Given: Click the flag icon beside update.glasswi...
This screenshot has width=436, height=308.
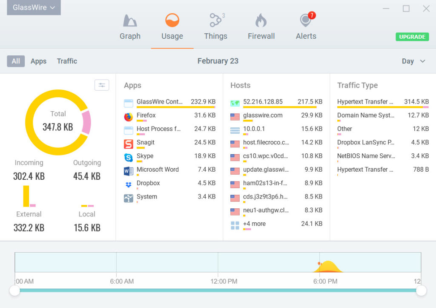Looking at the screenshot, I should click(235, 171).
